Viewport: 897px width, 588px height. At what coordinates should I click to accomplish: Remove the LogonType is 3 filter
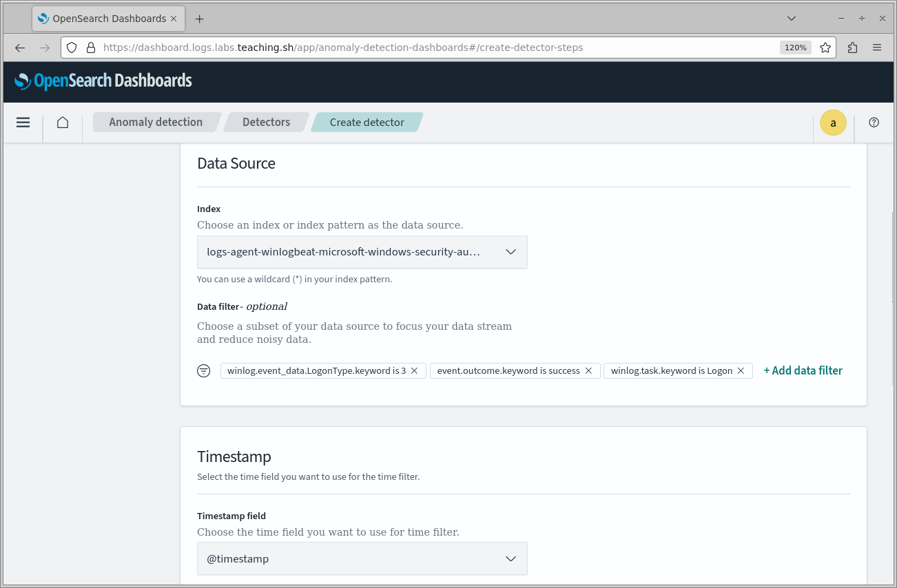tap(414, 370)
